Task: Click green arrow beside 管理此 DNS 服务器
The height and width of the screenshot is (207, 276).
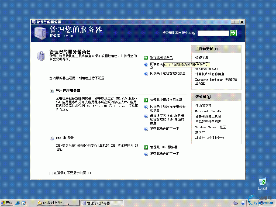Action: tap(146, 147)
